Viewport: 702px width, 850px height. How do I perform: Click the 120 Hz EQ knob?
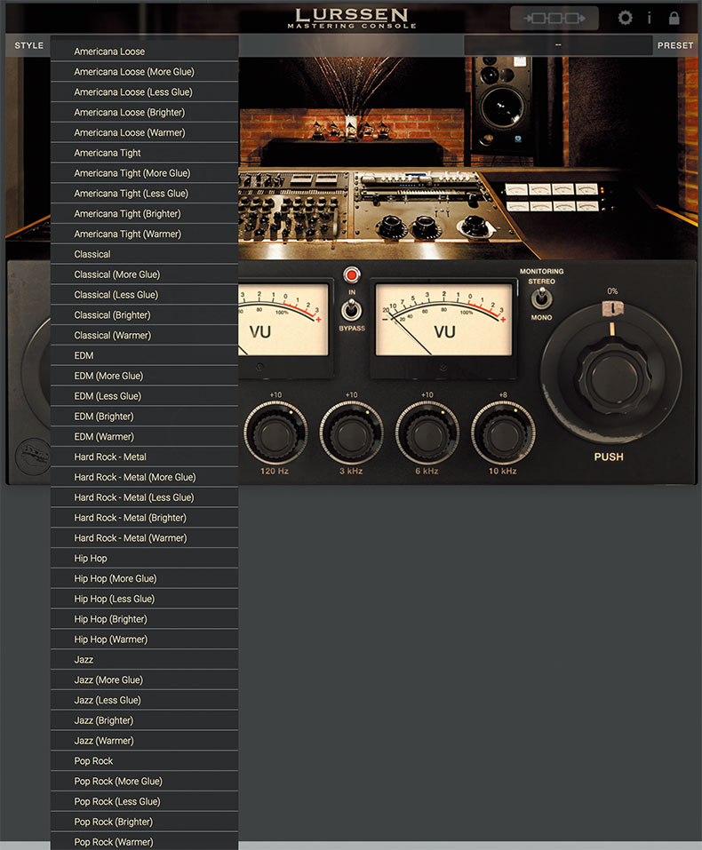[275, 433]
